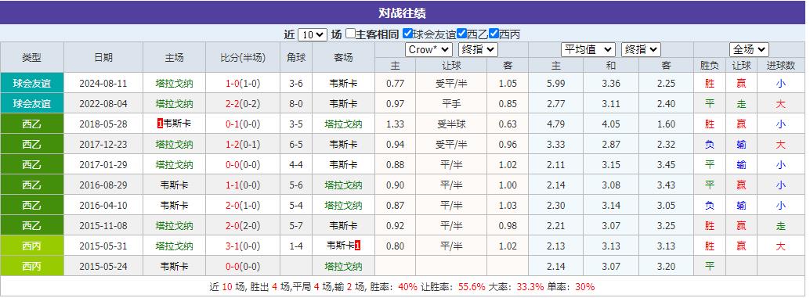810x298 pixels.
Task: Open the 全场 period dropdown
Action: pos(749,49)
